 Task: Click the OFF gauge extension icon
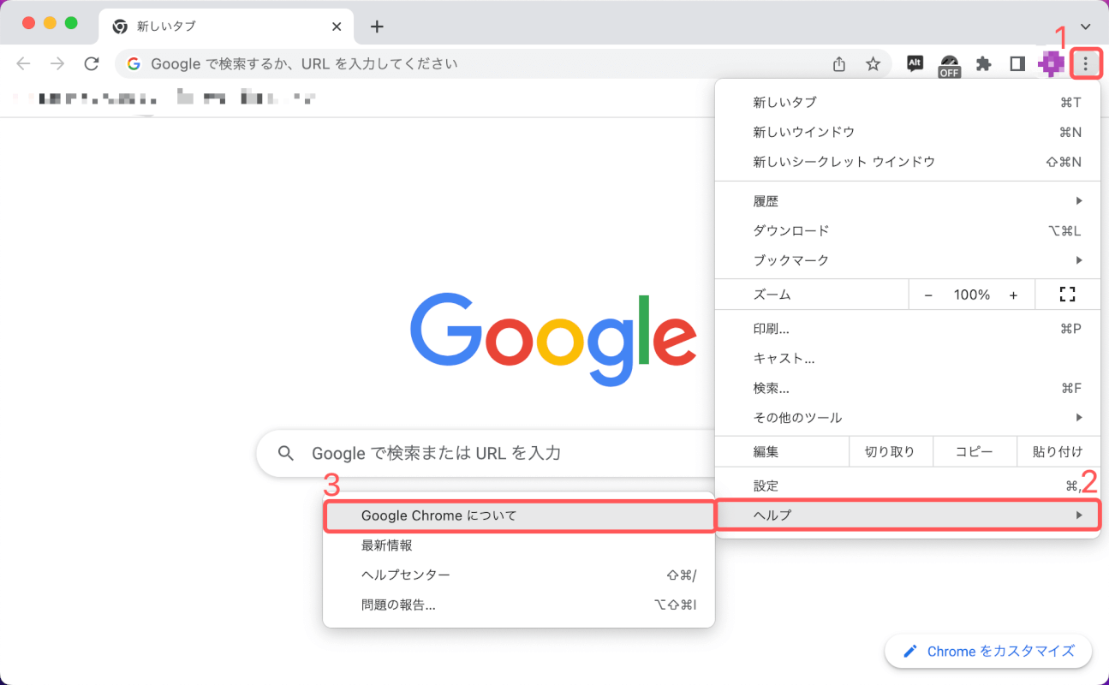[x=949, y=65]
